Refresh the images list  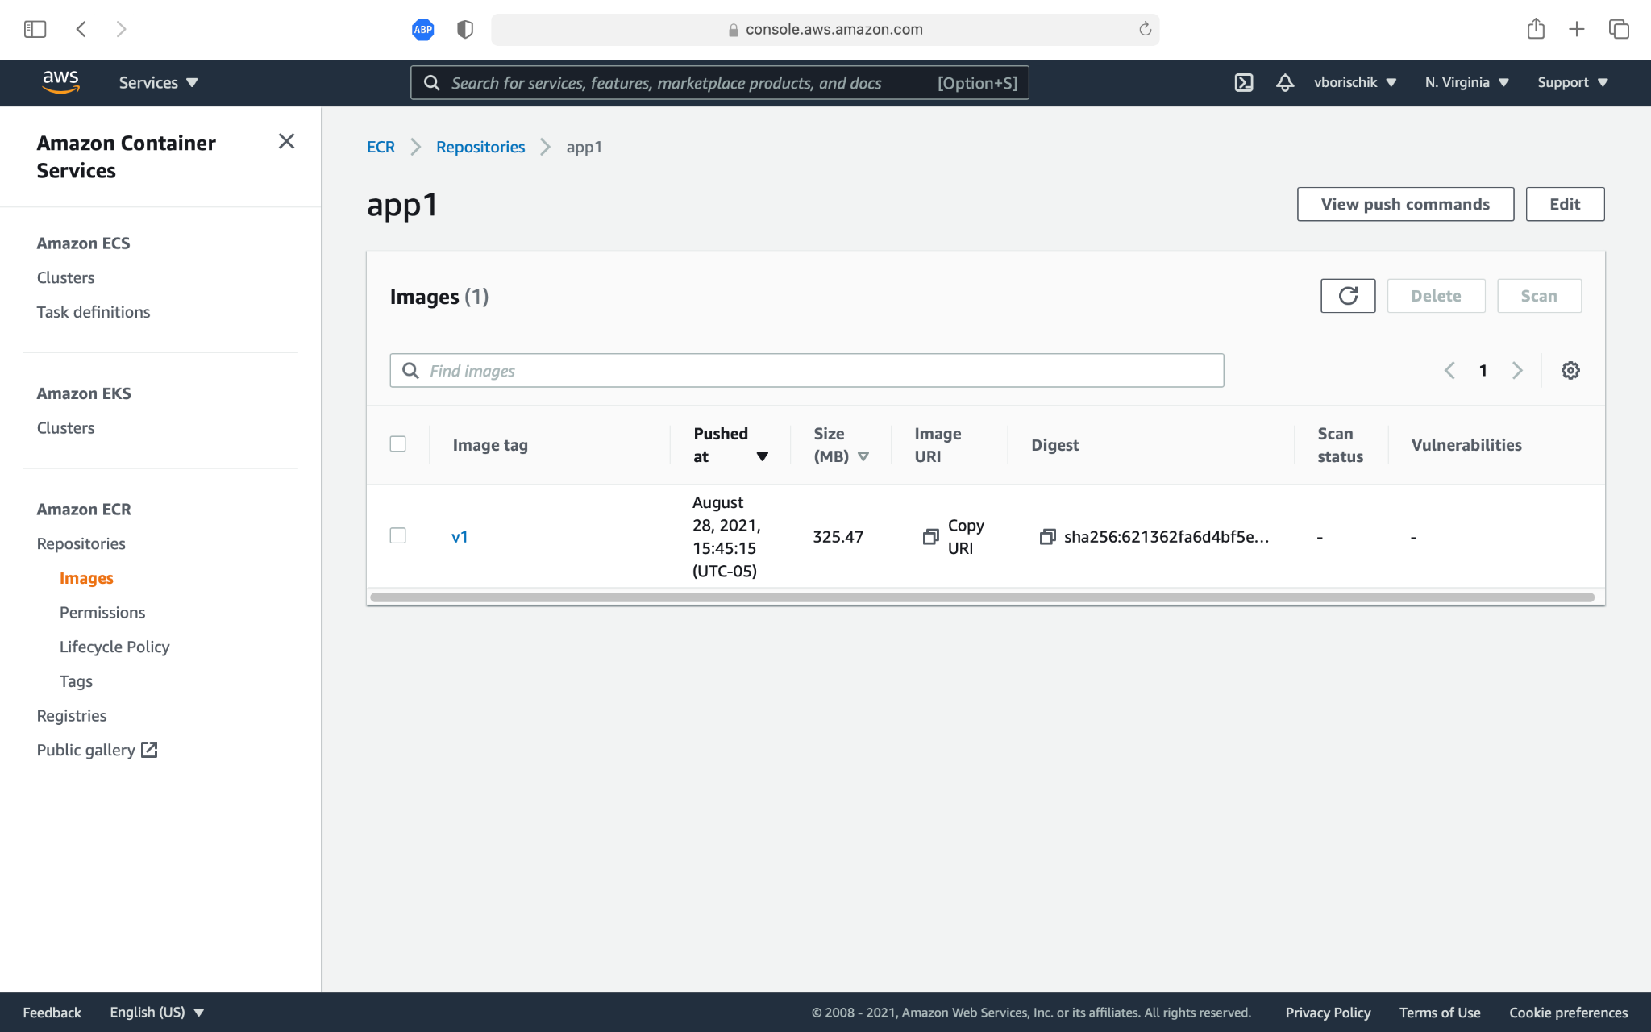(1348, 296)
